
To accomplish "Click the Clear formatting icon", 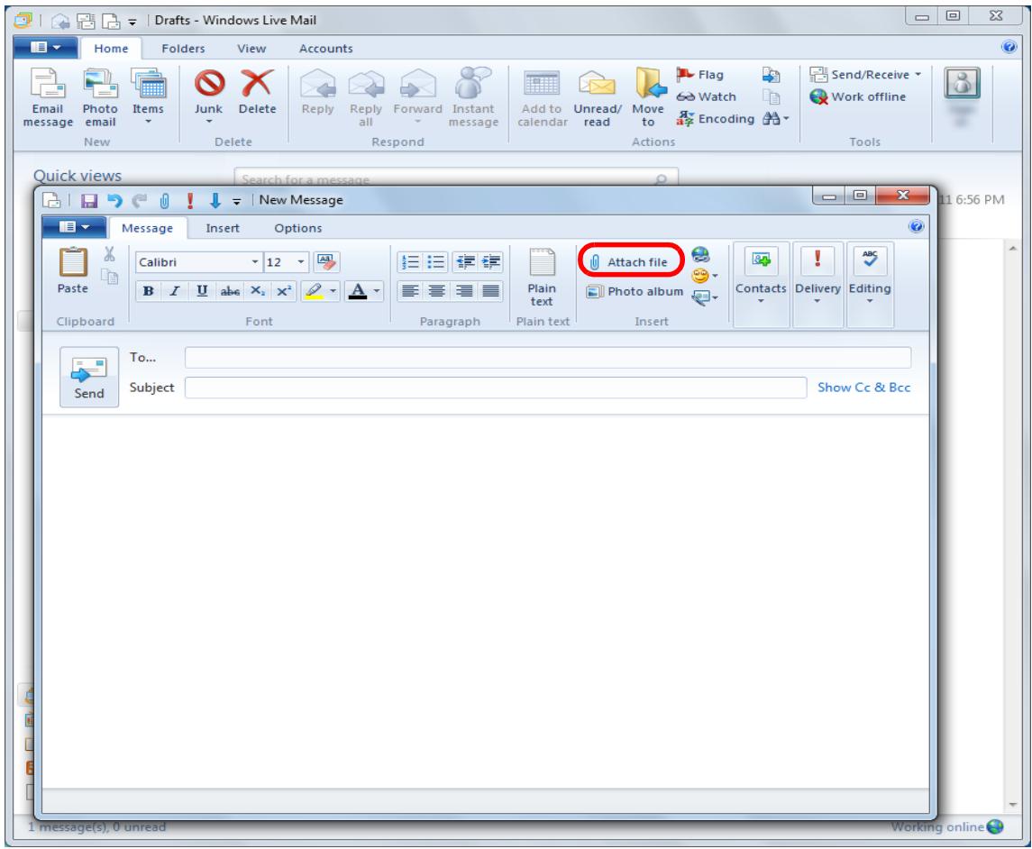I will 326,262.
